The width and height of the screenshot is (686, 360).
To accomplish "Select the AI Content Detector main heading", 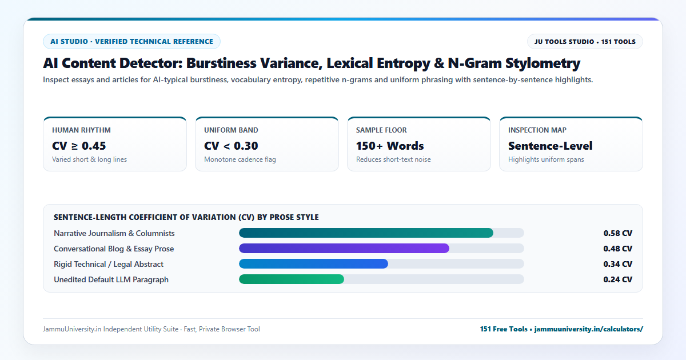I will tap(312, 63).
